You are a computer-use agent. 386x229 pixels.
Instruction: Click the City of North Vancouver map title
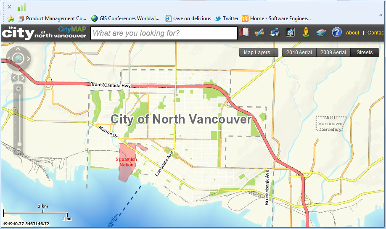coord(181,119)
